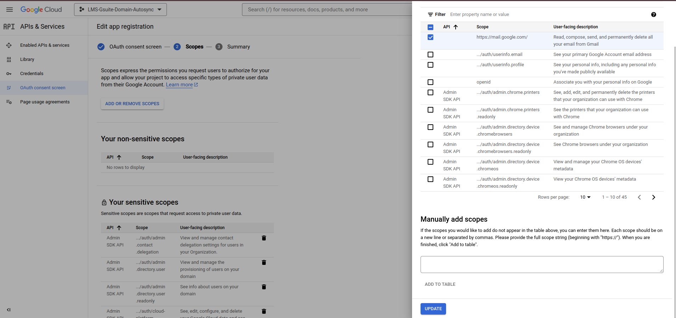
Task: Check the device.chromeos.readonly scope
Action: point(430,179)
